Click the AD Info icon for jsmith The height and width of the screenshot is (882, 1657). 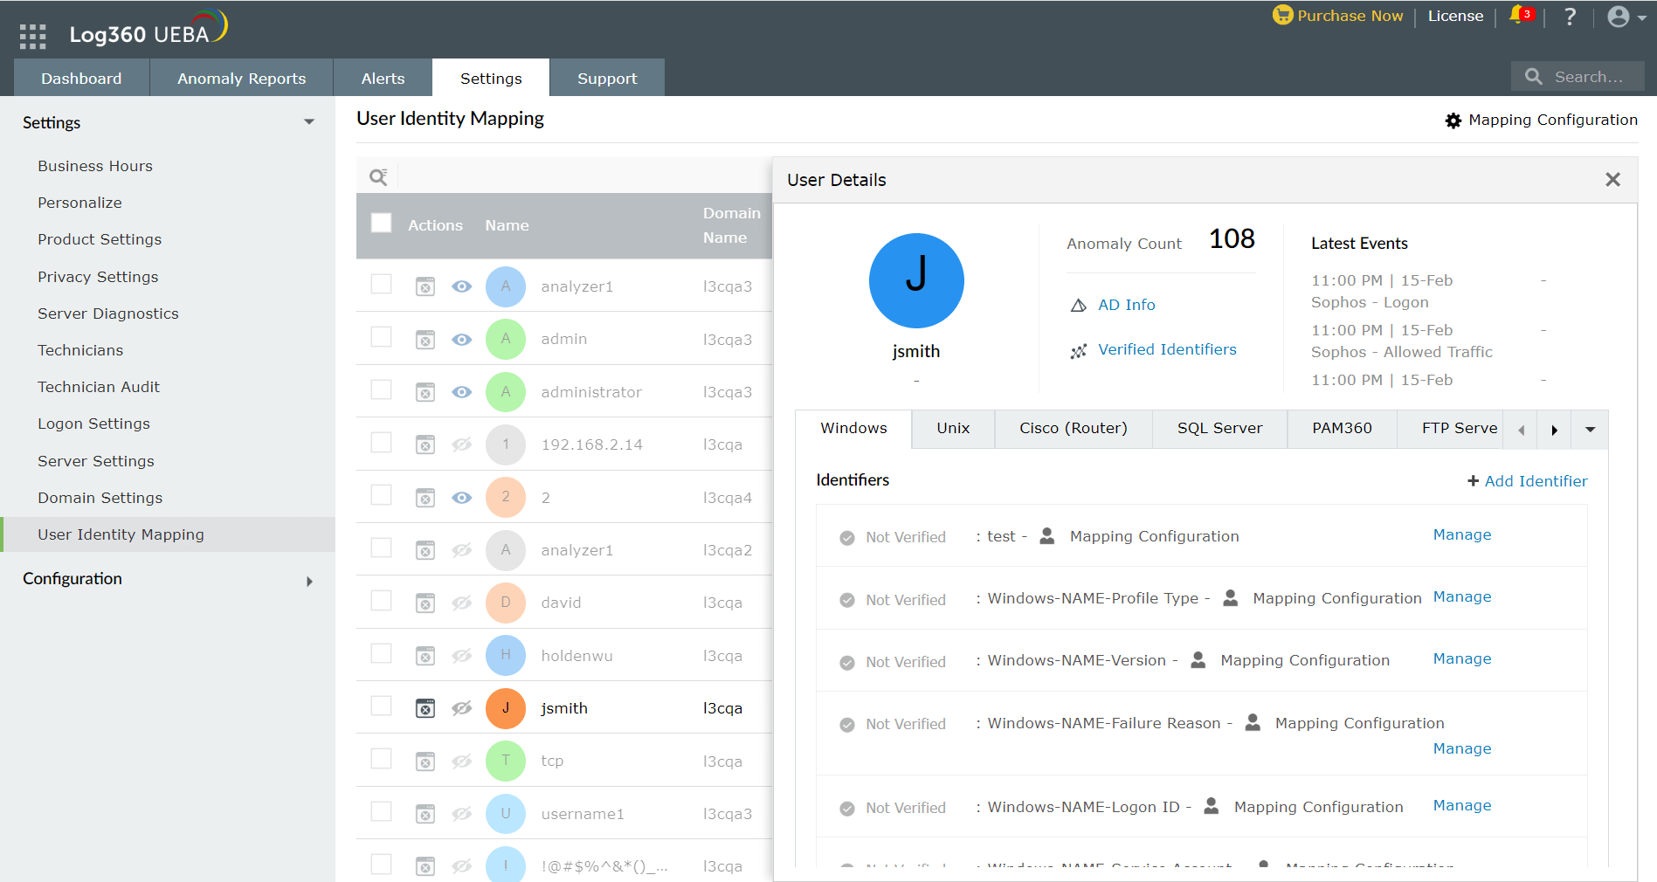(x=1078, y=305)
